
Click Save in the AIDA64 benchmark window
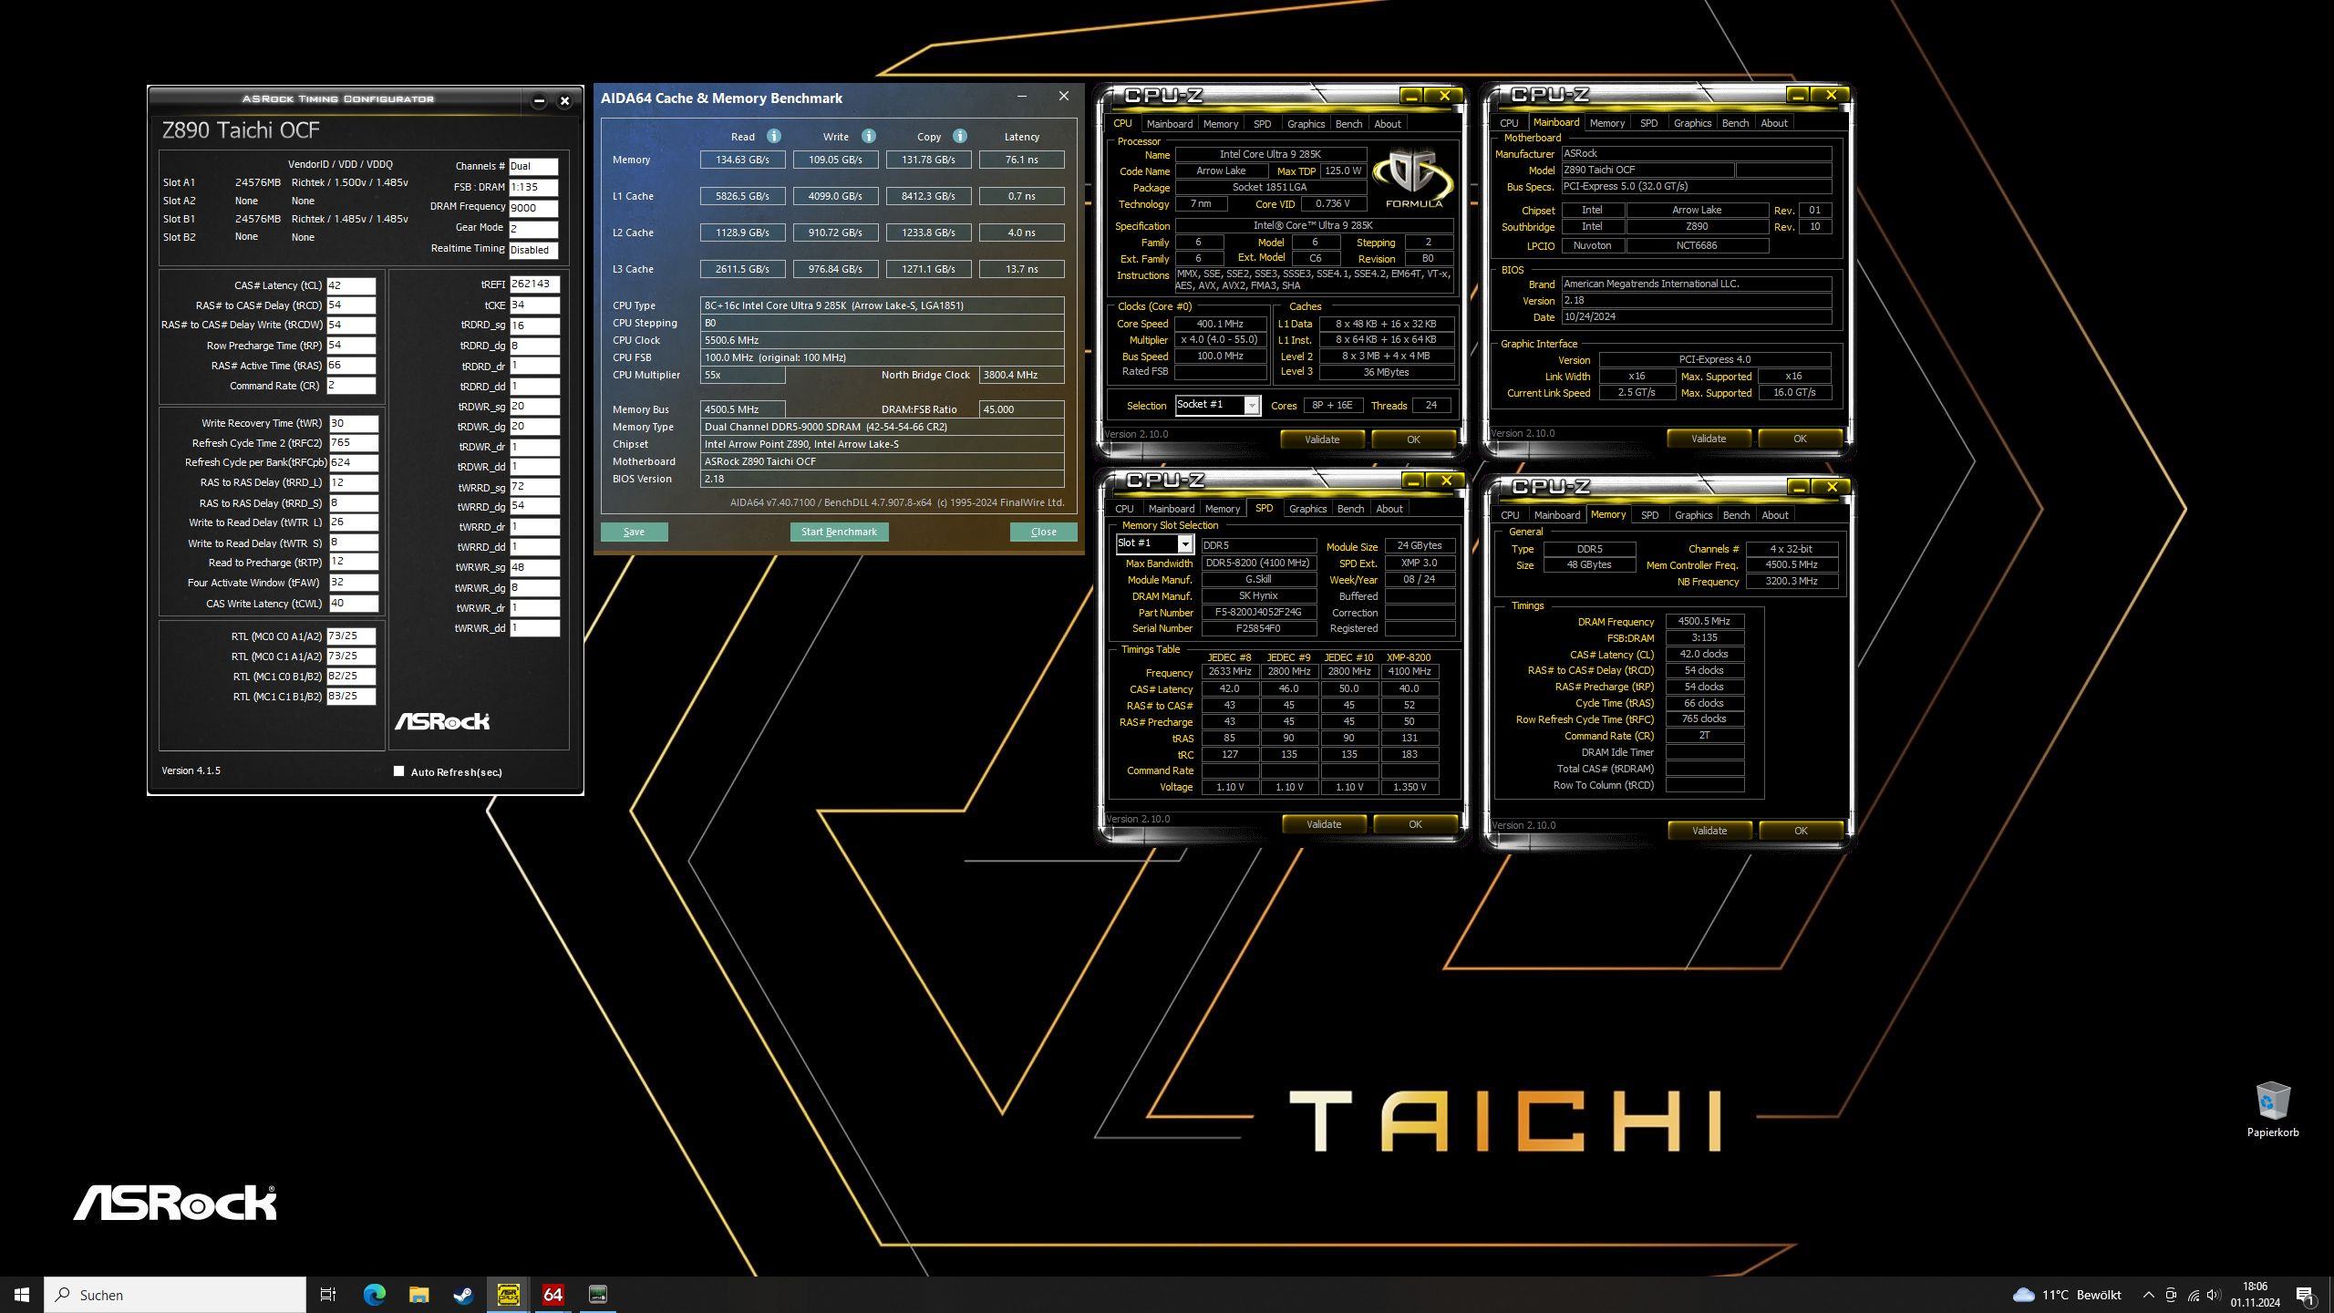(634, 532)
